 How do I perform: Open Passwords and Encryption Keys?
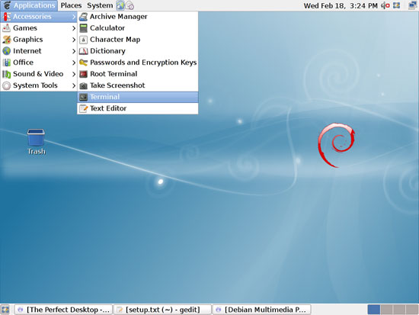138,63
